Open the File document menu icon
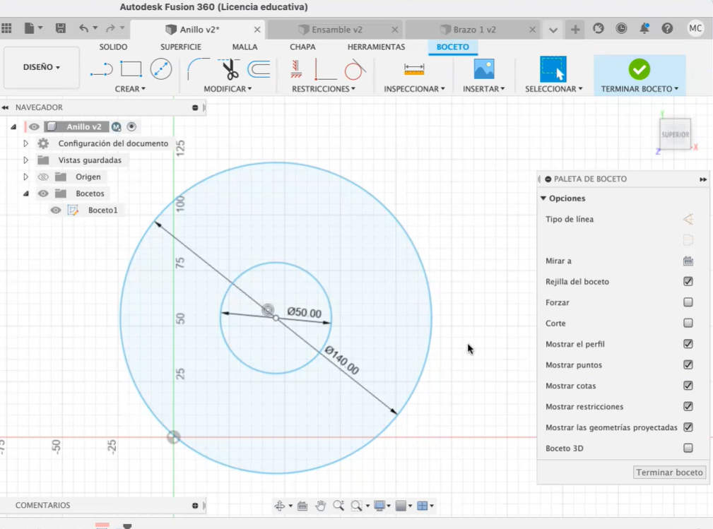The width and height of the screenshot is (713, 529). point(30,28)
